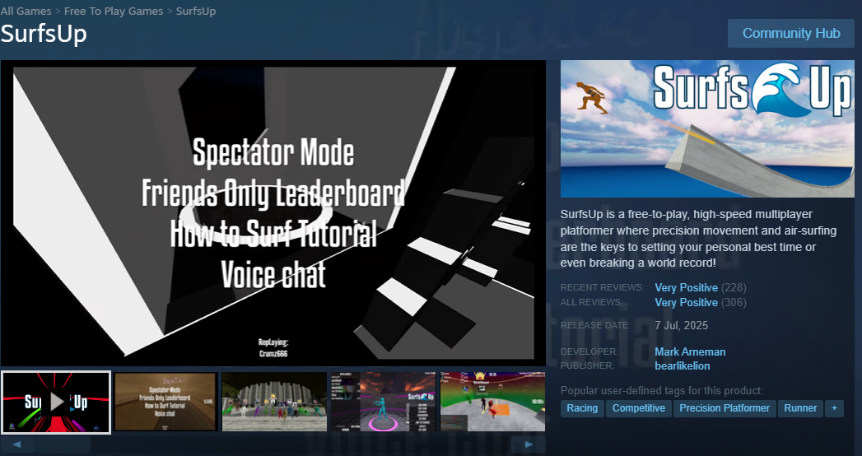Image resolution: width=862 pixels, height=456 pixels.
Task: Select the Runner tag
Action: [800, 408]
